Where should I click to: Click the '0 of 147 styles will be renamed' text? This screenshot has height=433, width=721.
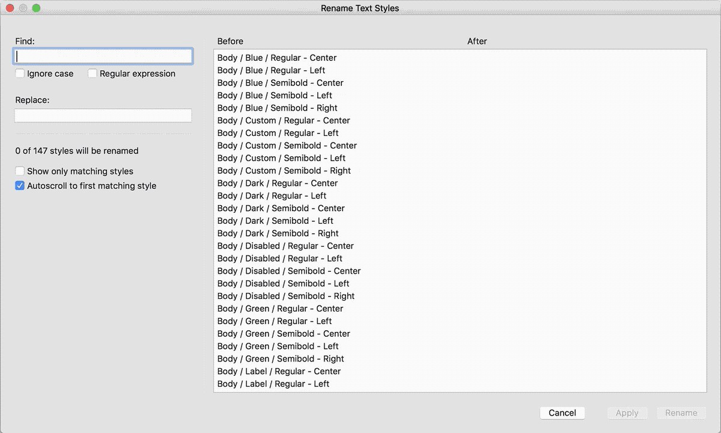pos(77,151)
